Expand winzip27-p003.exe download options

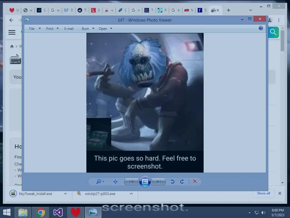point(131,194)
